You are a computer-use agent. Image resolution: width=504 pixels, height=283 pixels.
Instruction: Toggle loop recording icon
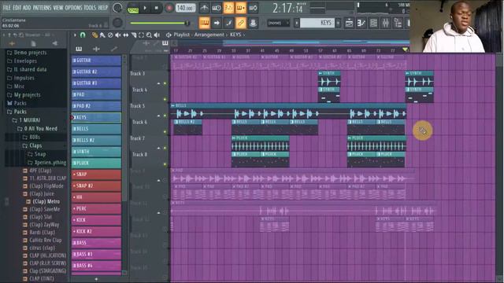pyautogui.click(x=253, y=8)
